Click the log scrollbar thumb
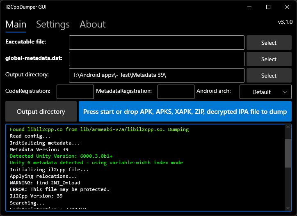 [288, 153]
